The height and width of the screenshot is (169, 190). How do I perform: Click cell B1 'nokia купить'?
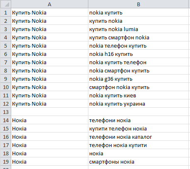pyautogui.click(x=138, y=12)
